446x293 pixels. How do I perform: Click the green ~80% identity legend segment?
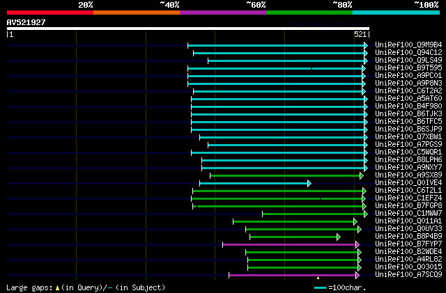[309, 13]
